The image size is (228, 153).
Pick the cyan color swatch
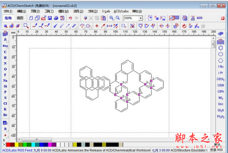[x=33, y=145]
